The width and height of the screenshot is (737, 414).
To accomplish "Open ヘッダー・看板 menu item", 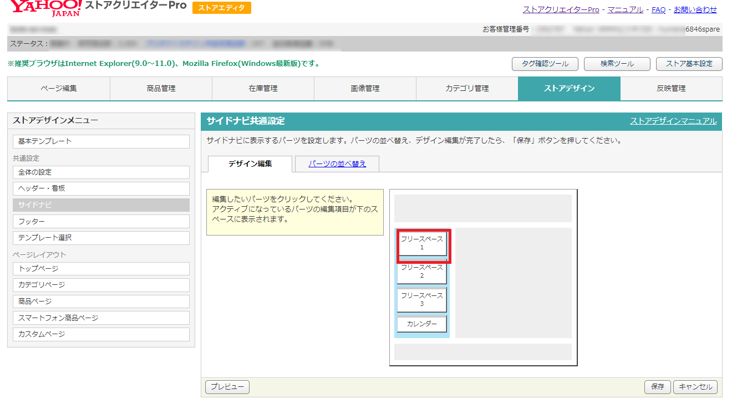I will 101,188.
